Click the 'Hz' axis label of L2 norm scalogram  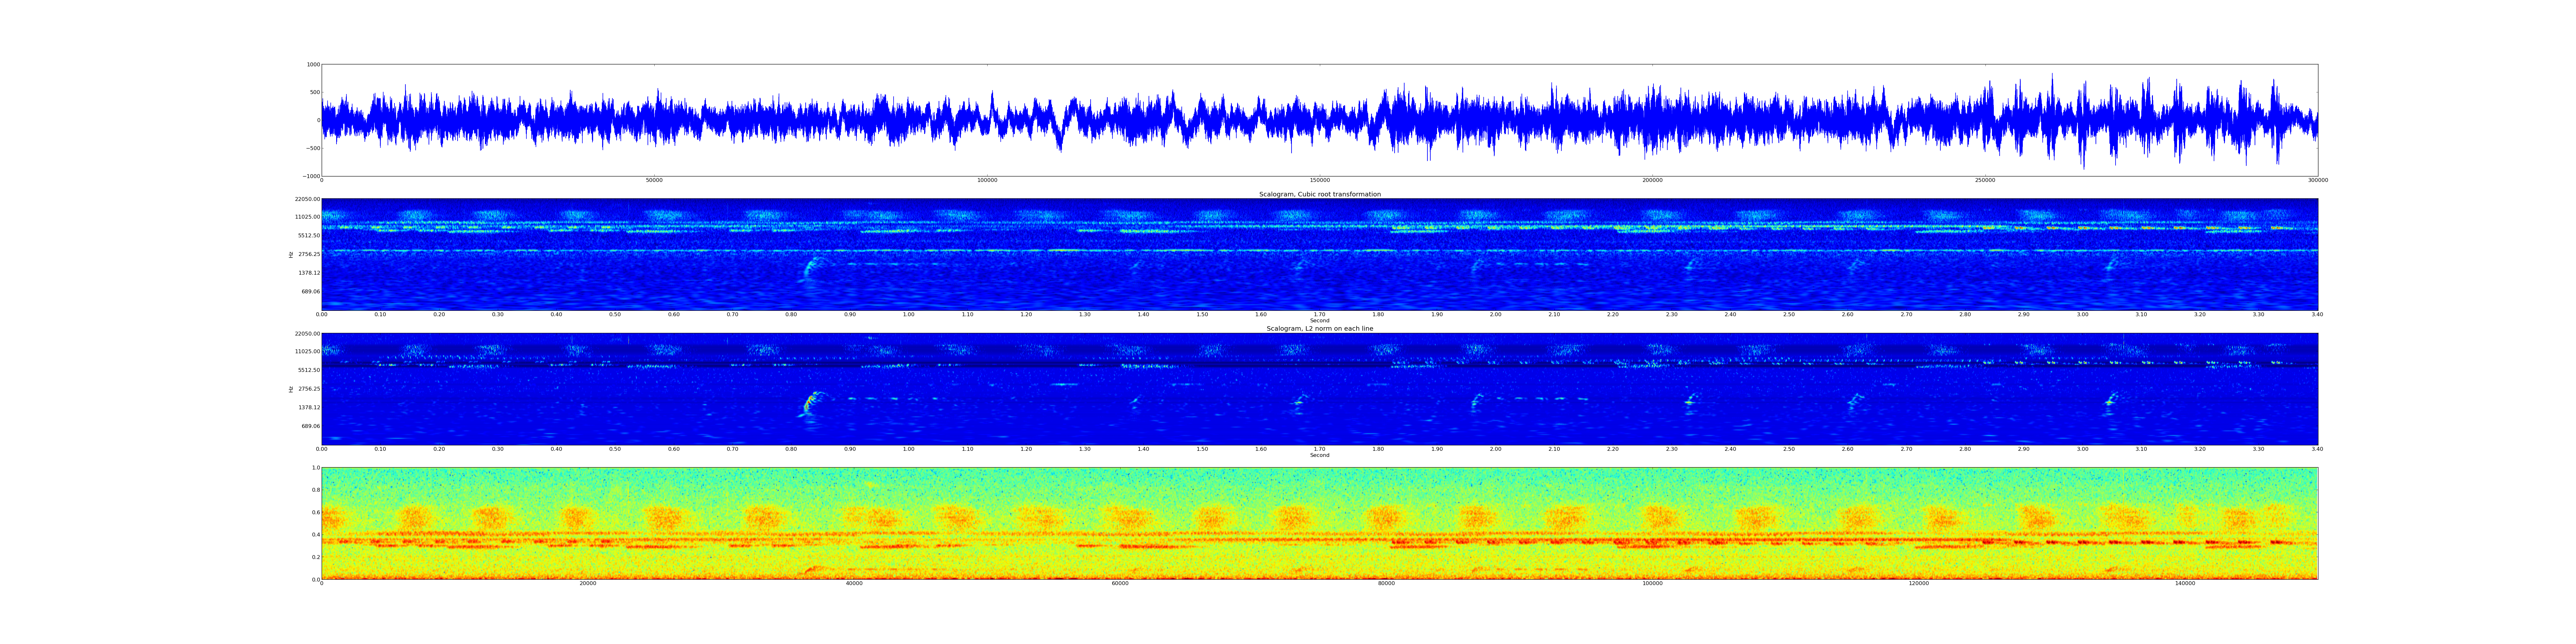291,389
